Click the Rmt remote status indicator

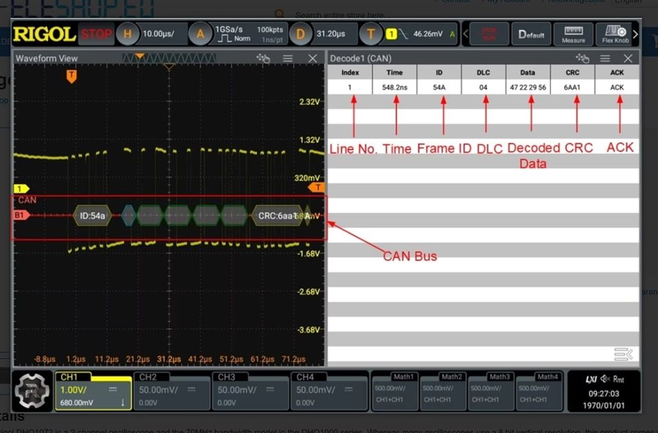pyautogui.click(x=618, y=380)
